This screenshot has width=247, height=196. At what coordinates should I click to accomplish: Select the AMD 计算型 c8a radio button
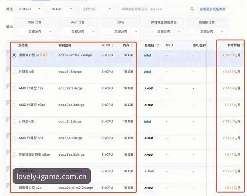14,138
